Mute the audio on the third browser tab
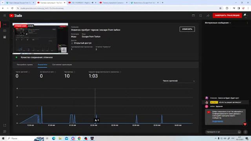Screen dimensions: 251x141 [93, 3]
